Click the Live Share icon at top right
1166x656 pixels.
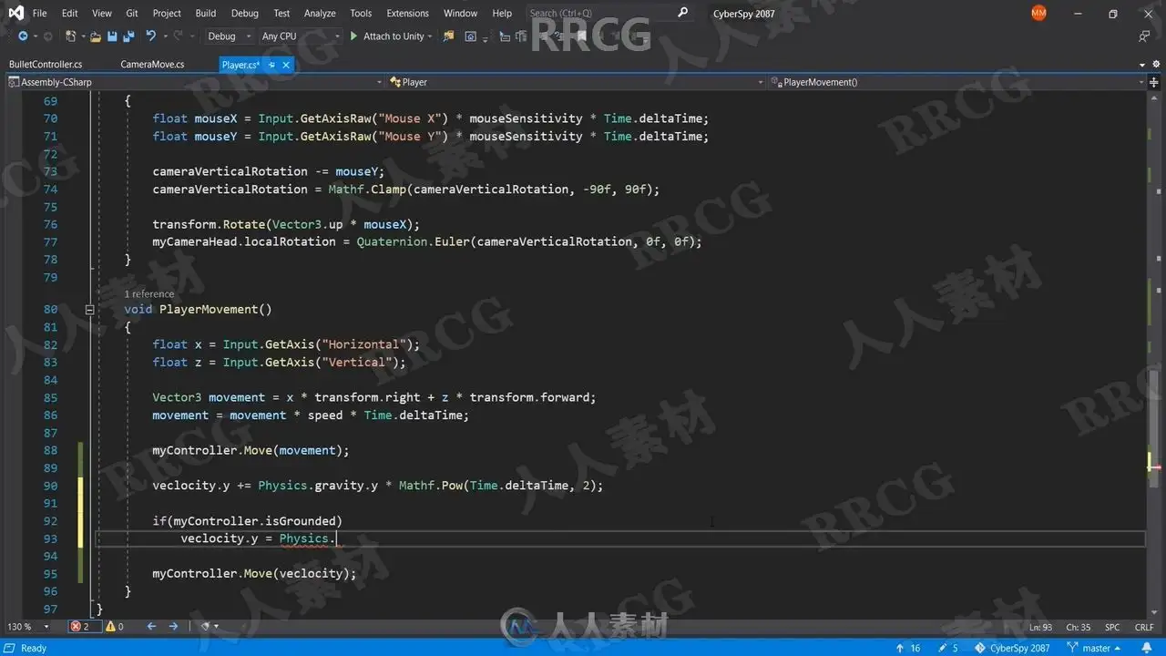point(1144,36)
